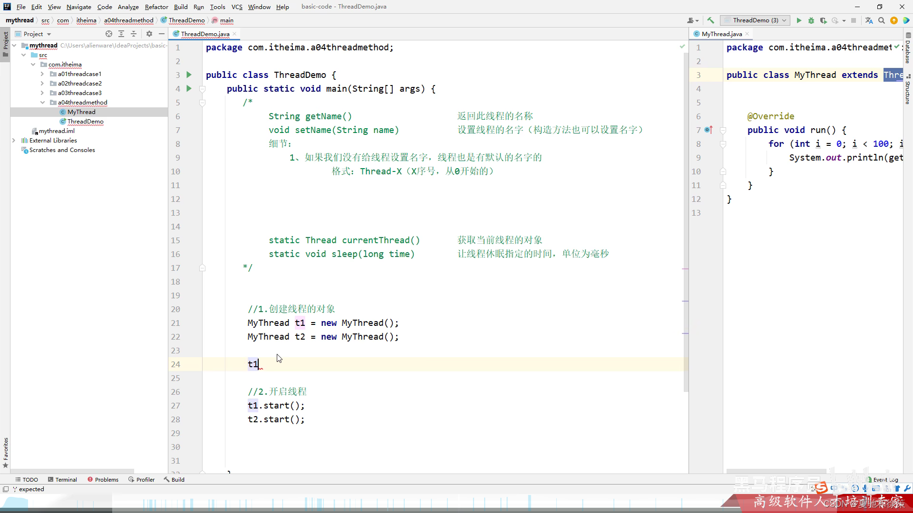Open Search Everywhere magnifier icon

(x=882, y=20)
